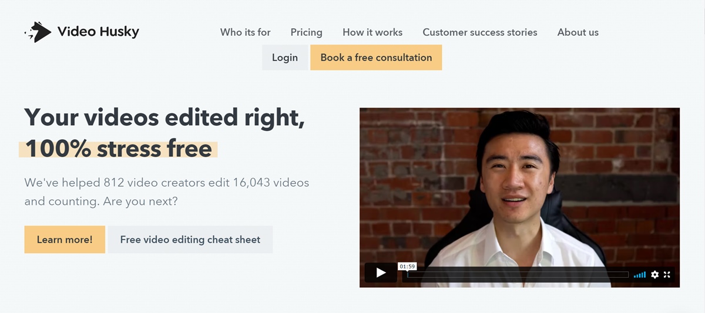Play the intro video
Screen dimensions: 705x313
click(x=381, y=272)
